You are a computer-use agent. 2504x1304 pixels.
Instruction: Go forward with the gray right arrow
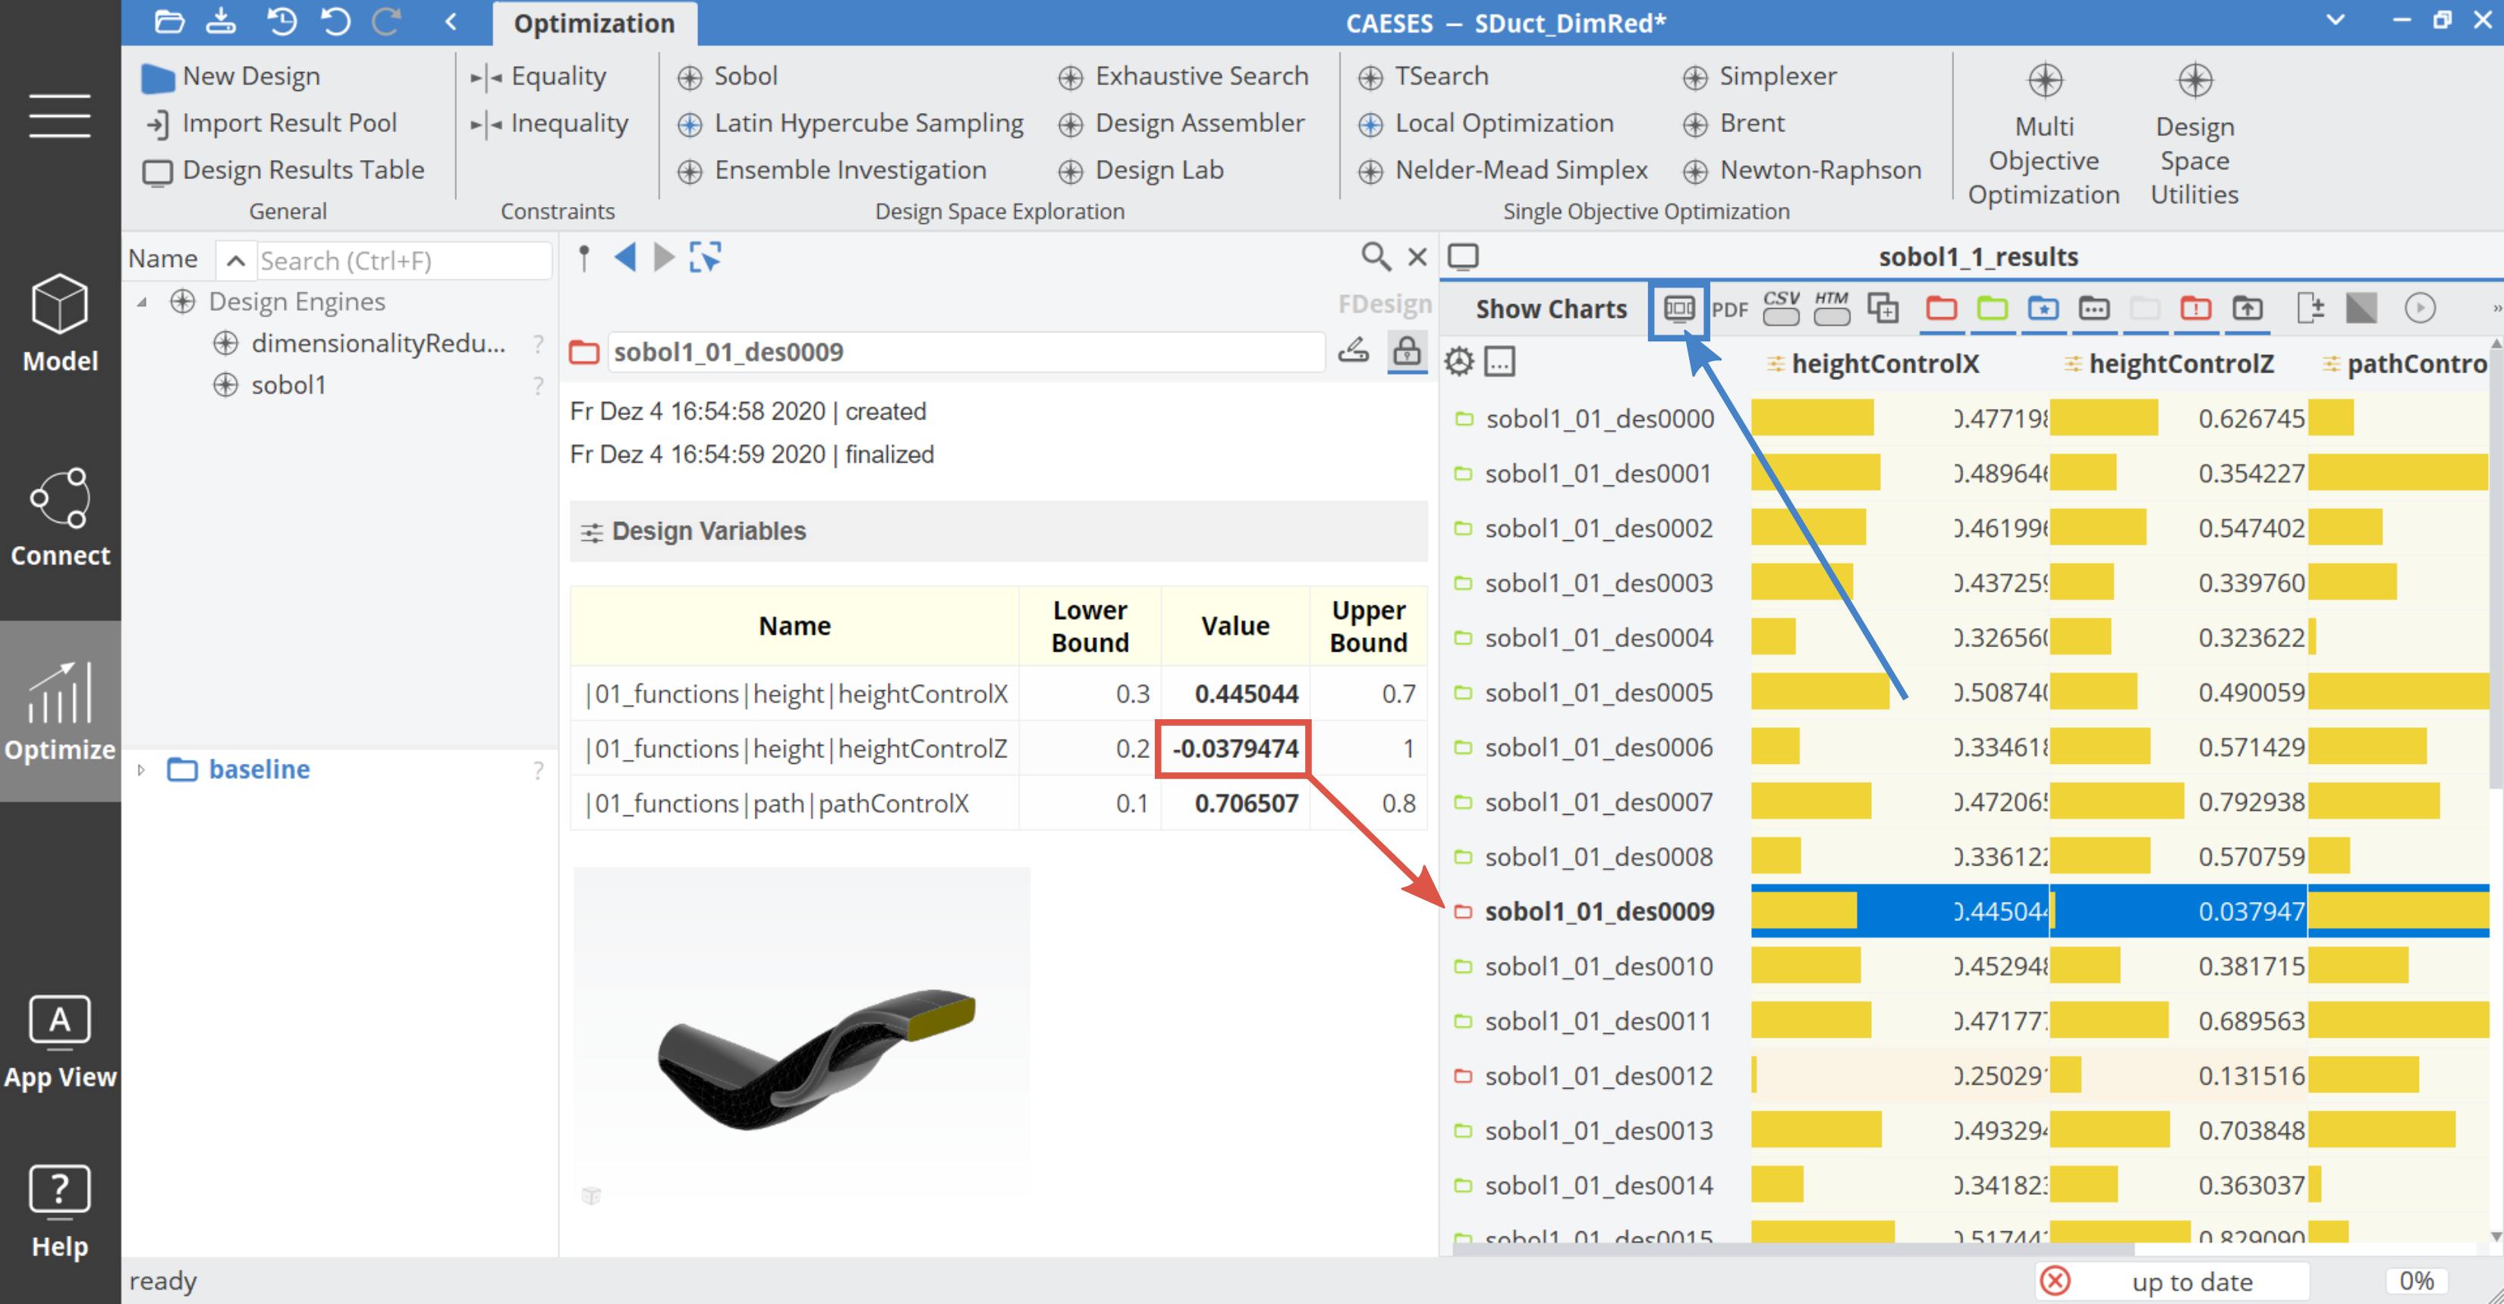664,257
